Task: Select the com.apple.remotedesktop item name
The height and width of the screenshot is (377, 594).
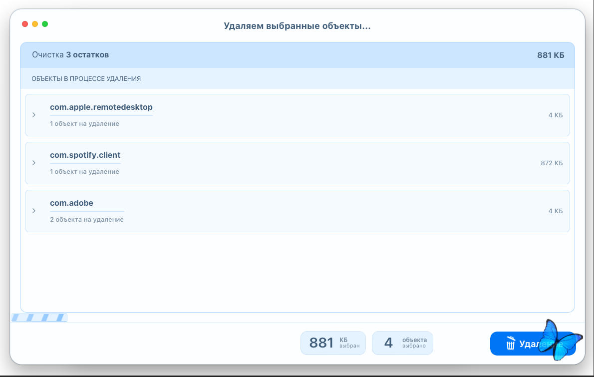Action: (101, 107)
